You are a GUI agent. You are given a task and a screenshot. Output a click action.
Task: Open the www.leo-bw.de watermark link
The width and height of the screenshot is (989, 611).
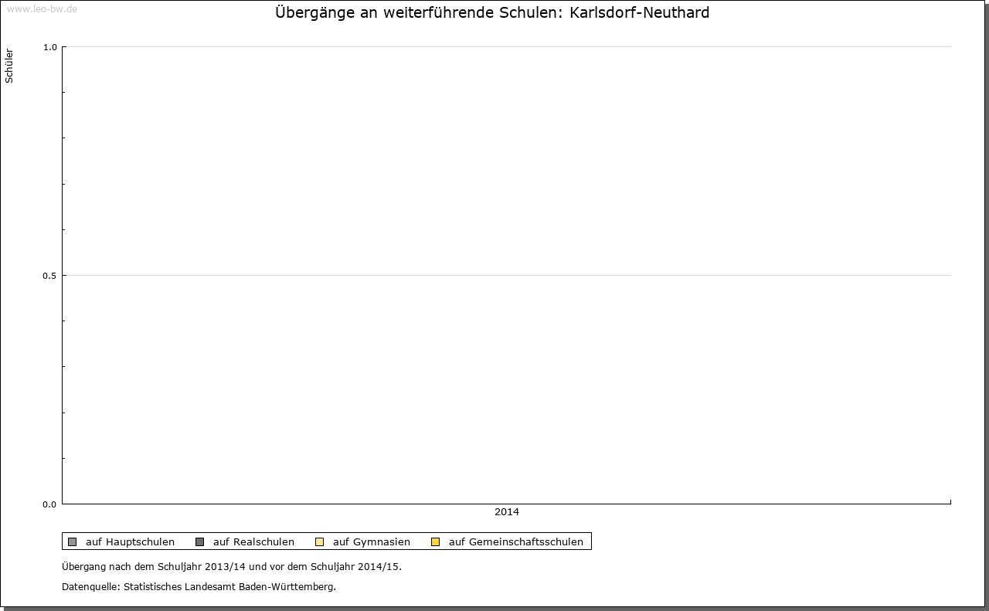point(42,9)
